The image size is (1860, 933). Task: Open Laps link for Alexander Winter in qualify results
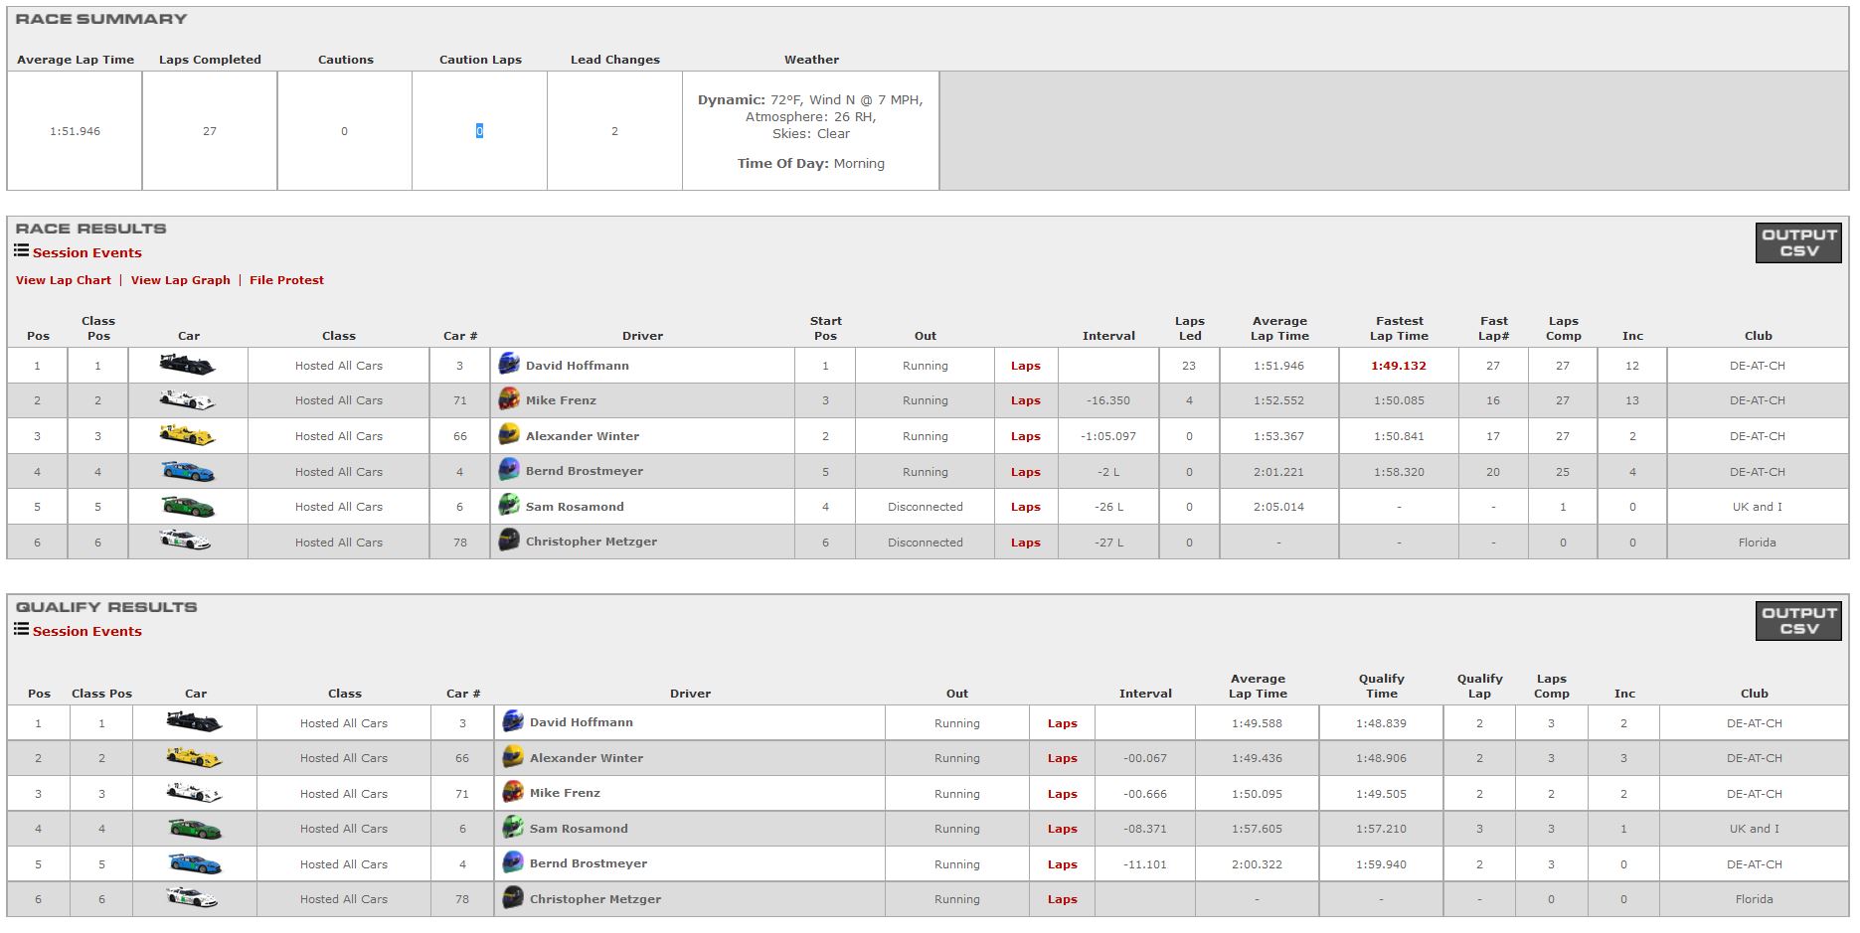tap(1062, 758)
